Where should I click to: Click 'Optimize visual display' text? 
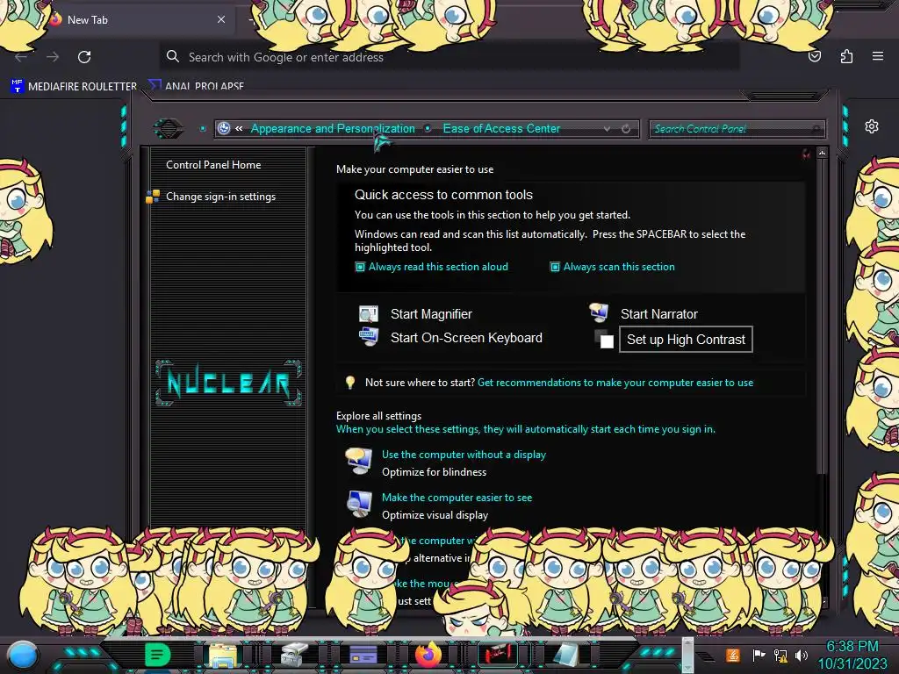pyautogui.click(x=435, y=514)
